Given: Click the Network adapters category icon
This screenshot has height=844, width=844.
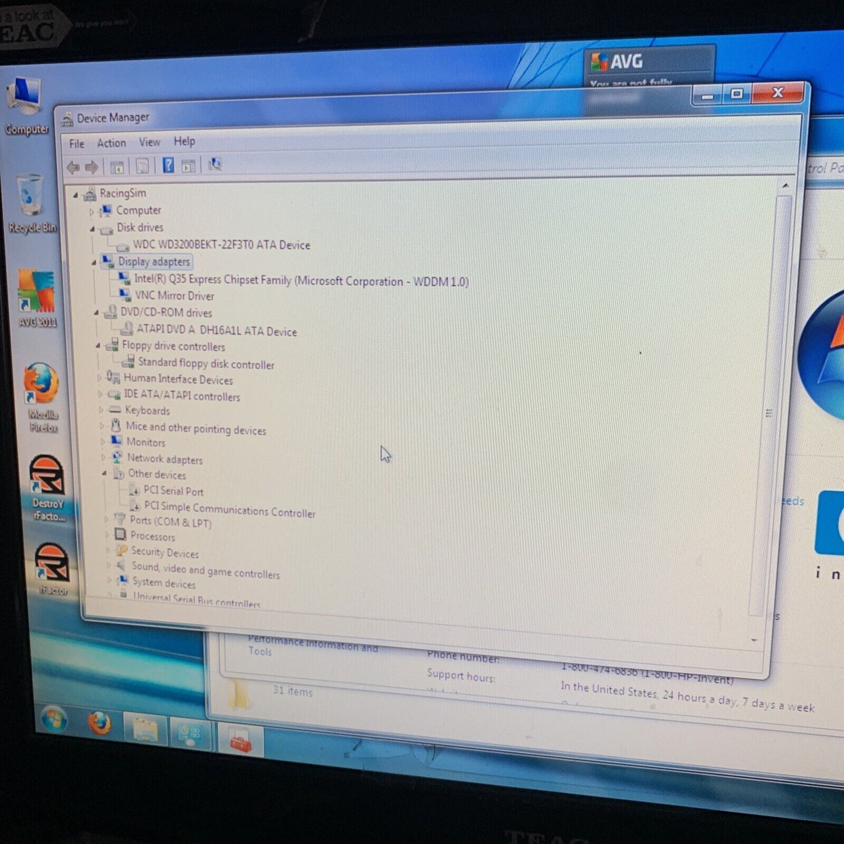Looking at the screenshot, I should coord(117,457).
